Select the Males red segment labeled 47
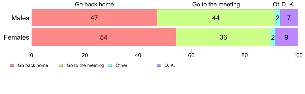 94,18
